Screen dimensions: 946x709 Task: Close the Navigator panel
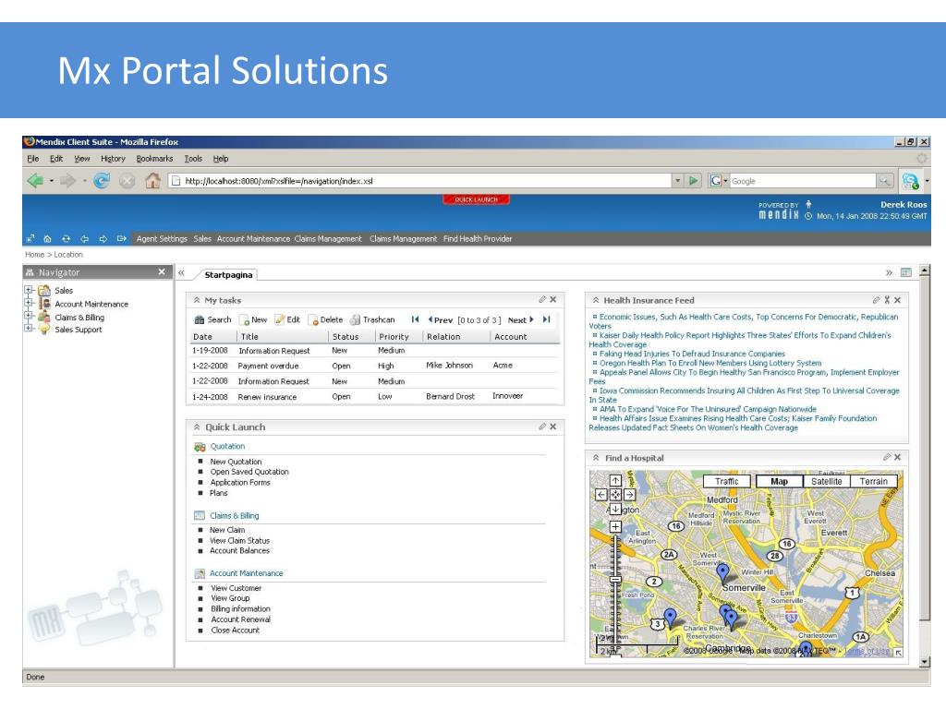[162, 272]
